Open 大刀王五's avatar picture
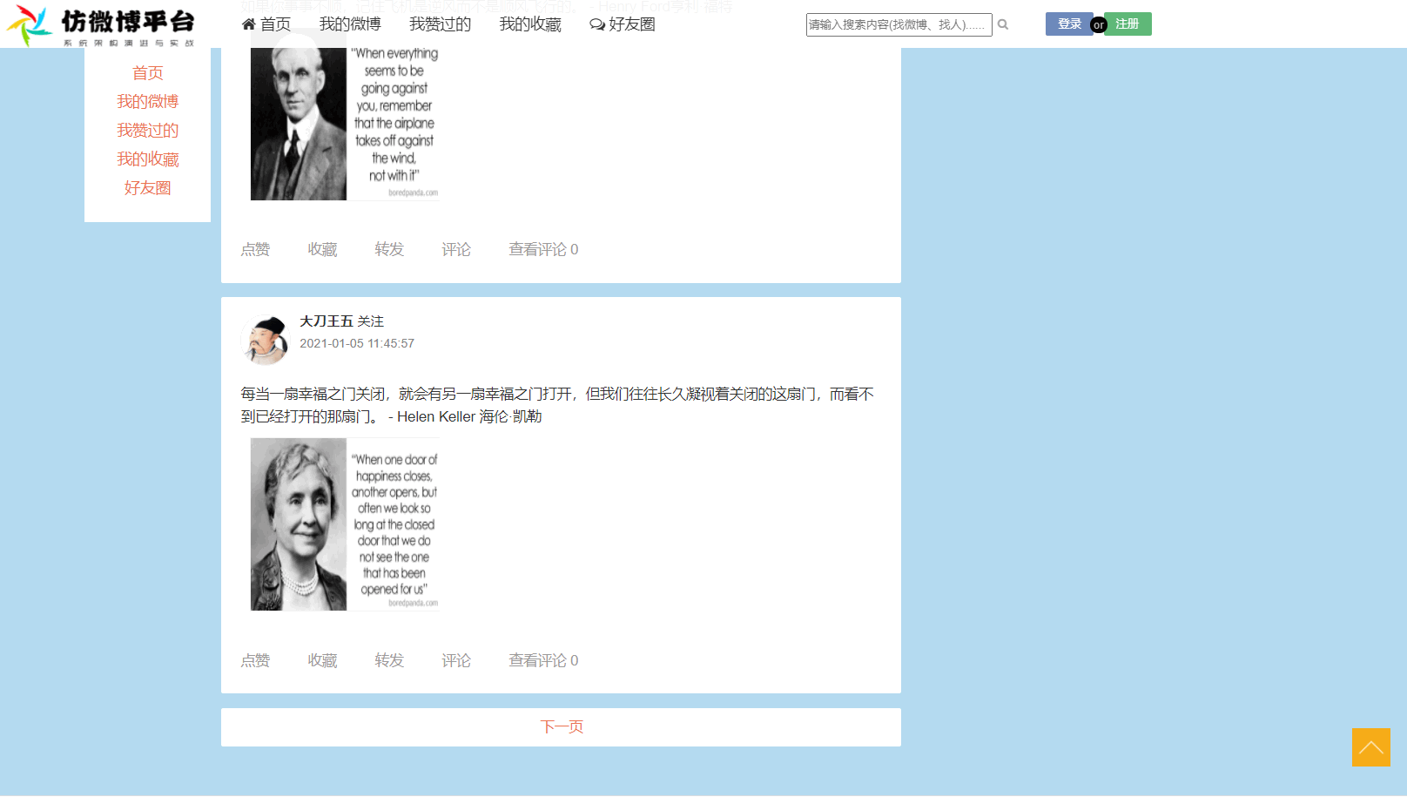 [x=265, y=340]
